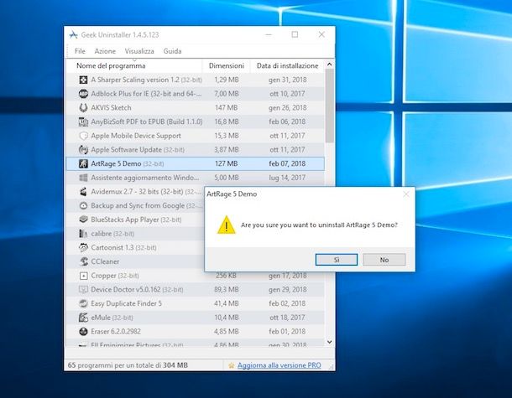Click the Cropper program icon
The height and width of the screenshot is (398, 512).
coord(83,276)
